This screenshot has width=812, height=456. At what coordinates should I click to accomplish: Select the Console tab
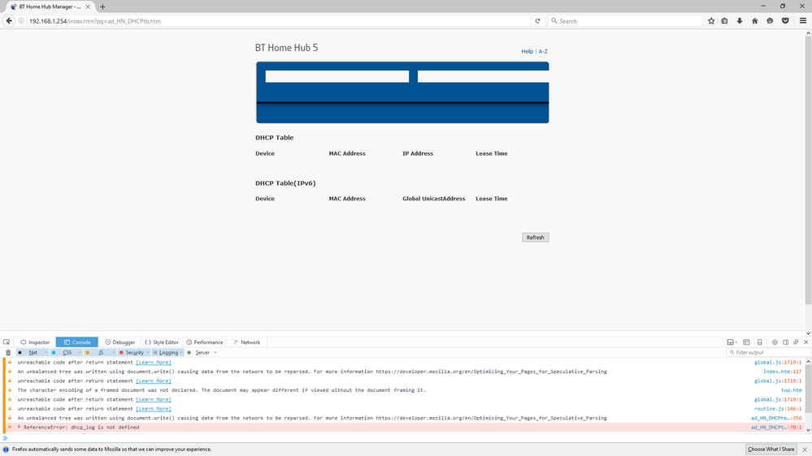pyautogui.click(x=76, y=342)
